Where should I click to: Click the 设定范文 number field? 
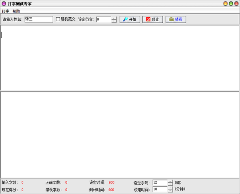click(103, 19)
